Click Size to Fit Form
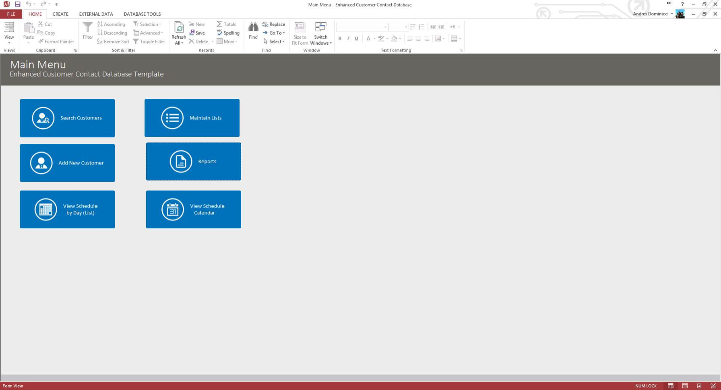 pyautogui.click(x=300, y=32)
